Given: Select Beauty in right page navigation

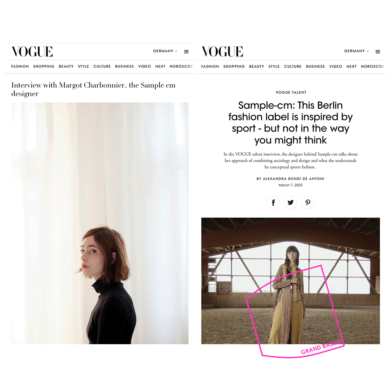Looking at the screenshot, I should pyautogui.click(x=257, y=66).
